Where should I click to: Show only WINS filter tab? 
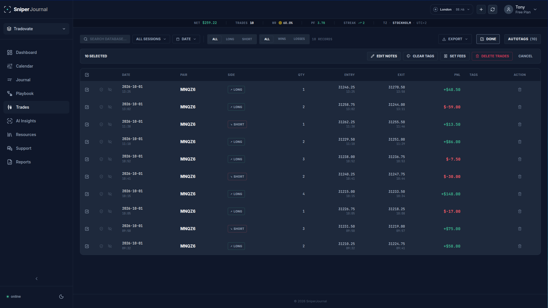(282, 39)
